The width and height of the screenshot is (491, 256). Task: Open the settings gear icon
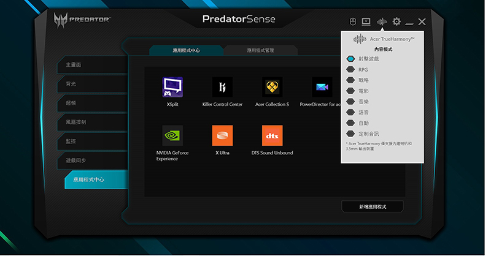click(396, 21)
